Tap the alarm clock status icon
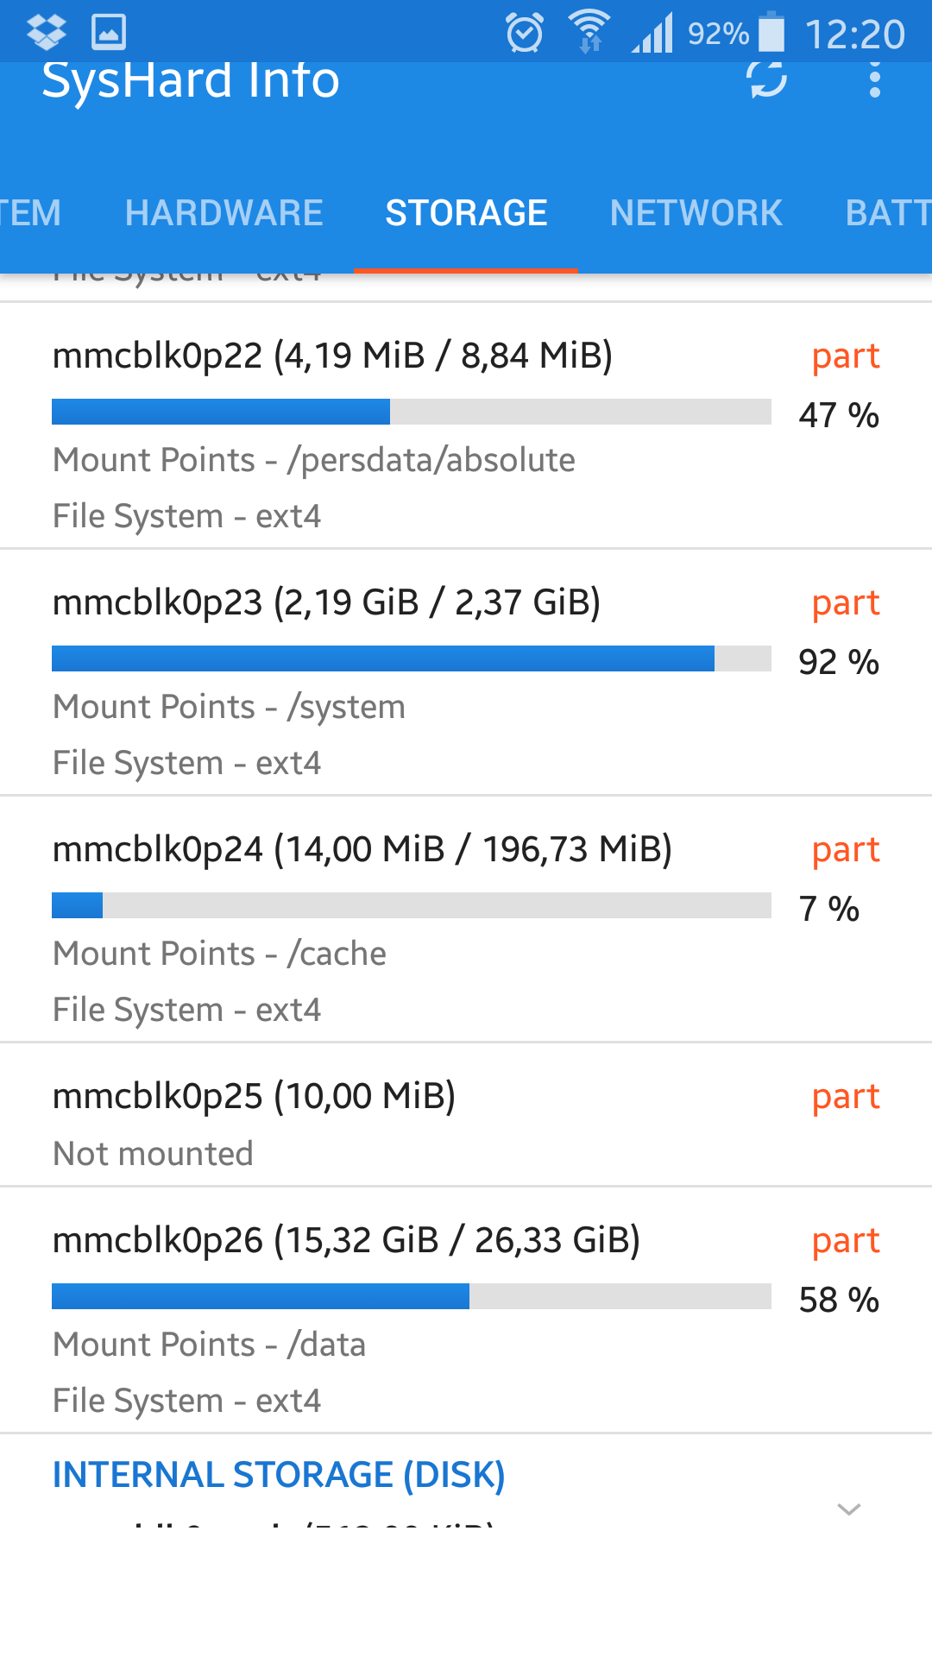 (x=525, y=33)
